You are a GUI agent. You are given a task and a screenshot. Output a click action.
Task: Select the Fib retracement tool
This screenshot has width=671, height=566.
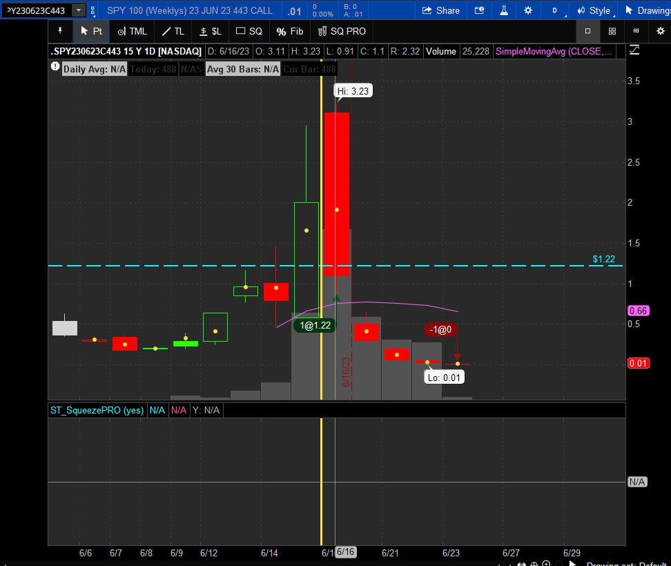coord(290,31)
